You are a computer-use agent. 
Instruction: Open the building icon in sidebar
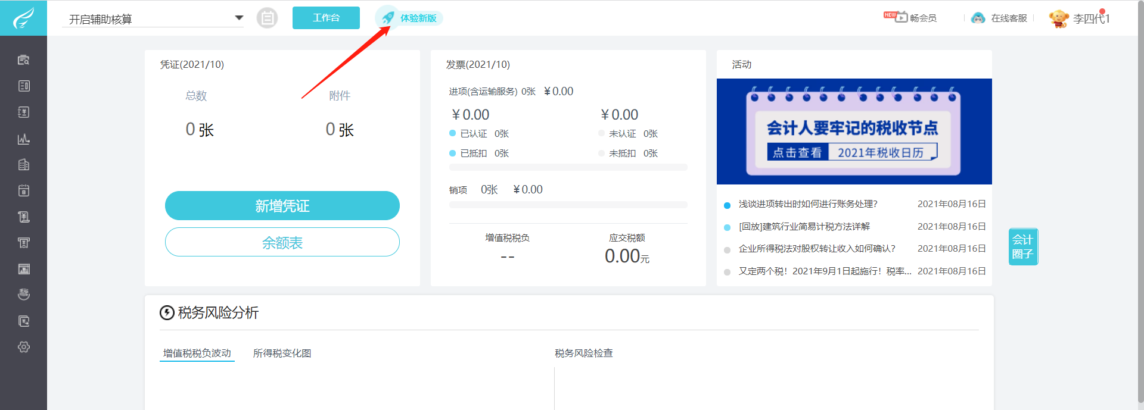24,165
